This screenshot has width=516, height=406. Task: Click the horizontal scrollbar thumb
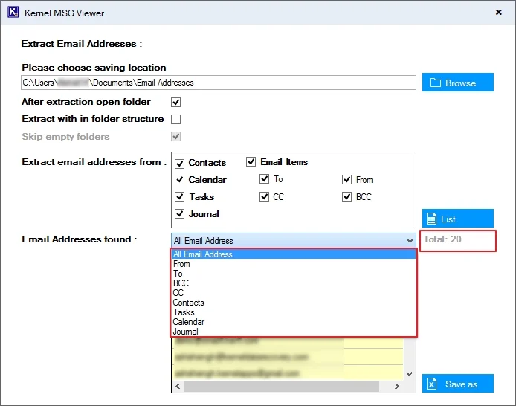(x=282, y=386)
